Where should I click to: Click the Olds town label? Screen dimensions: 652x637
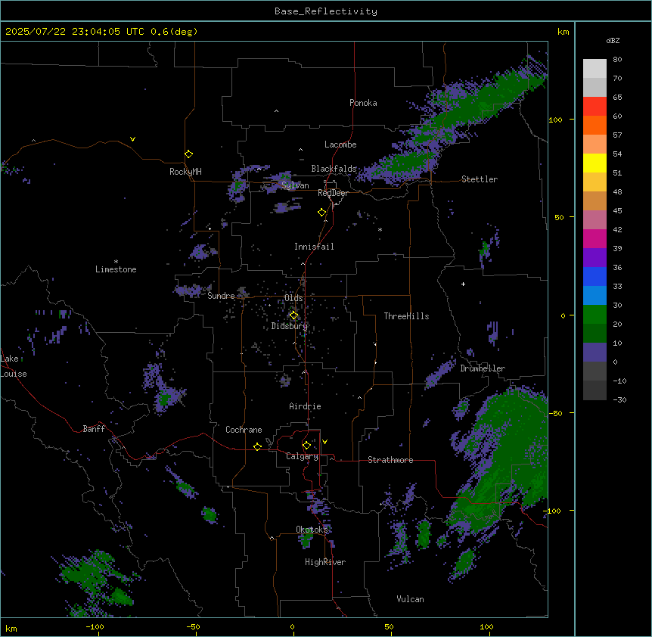tap(293, 298)
